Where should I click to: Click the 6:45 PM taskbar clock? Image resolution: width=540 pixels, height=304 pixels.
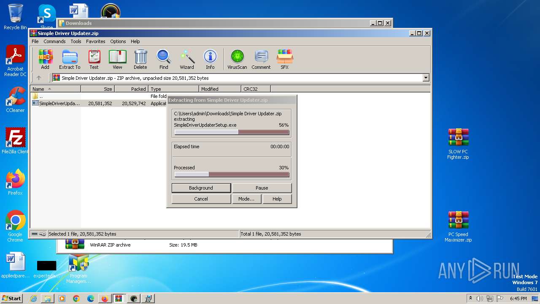tap(518, 299)
